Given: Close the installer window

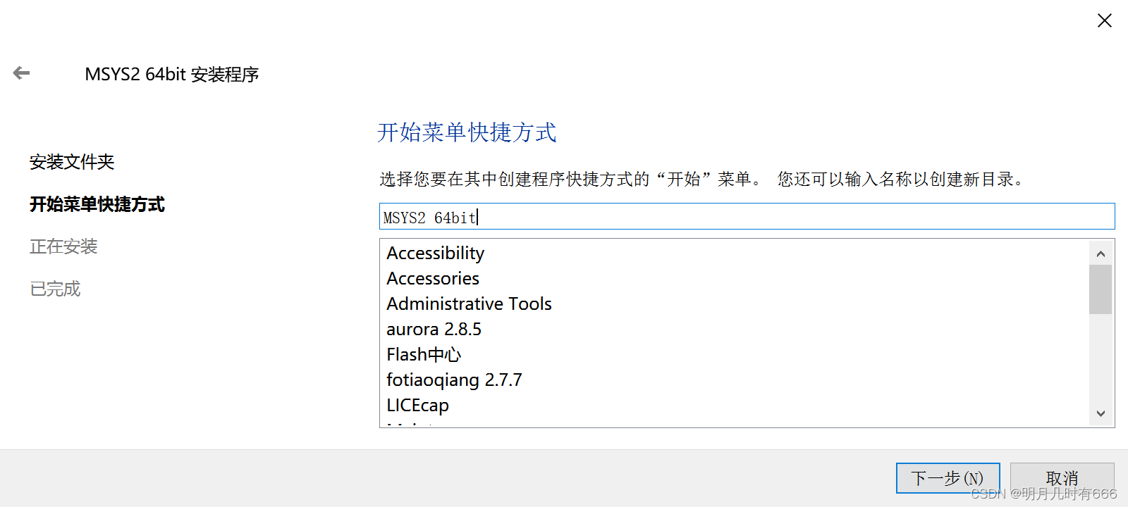Looking at the screenshot, I should click(1104, 21).
